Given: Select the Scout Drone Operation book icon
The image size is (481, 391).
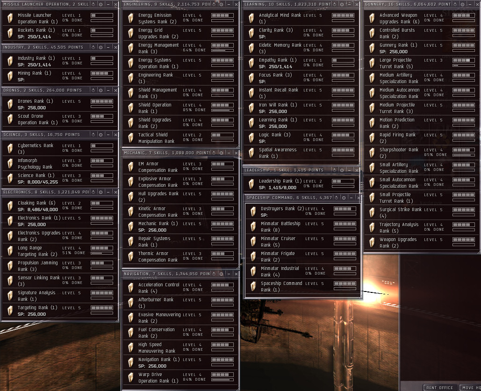Looking at the screenshot, I should pyautogui.click(x=10, y=119).
